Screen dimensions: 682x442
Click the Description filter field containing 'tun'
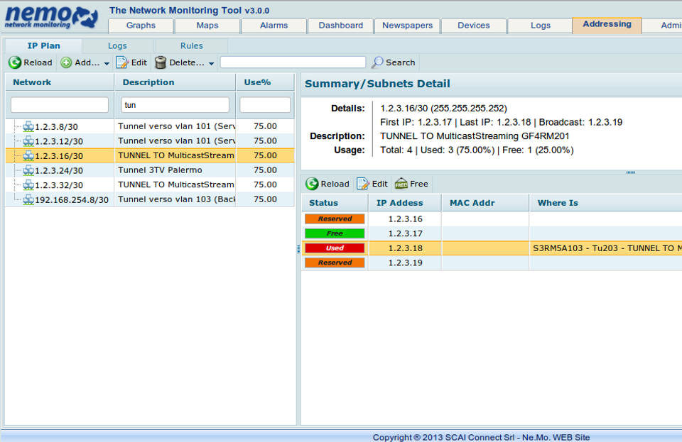pos(175,105)
